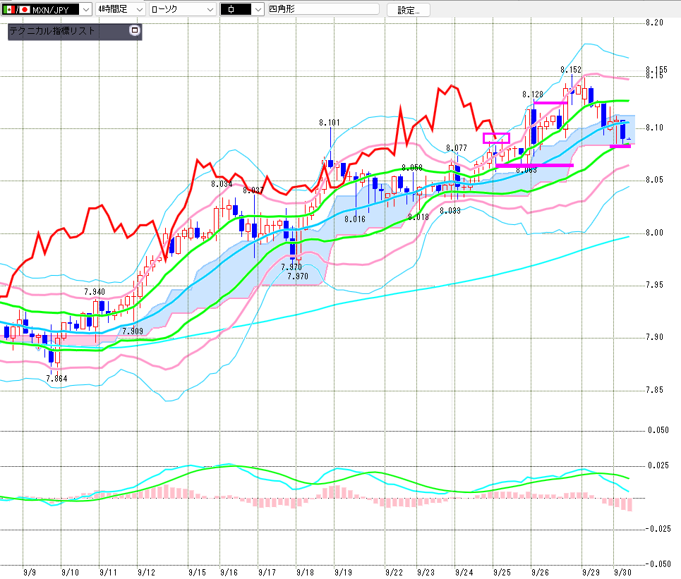Open the 4時間足 timeframe dropdown
The height and width of the screenshot is (579, 681).
[x=138, y=10]
